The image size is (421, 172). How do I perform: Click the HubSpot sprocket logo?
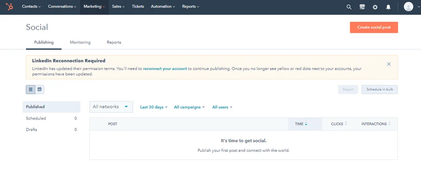(x=9, y=7)
